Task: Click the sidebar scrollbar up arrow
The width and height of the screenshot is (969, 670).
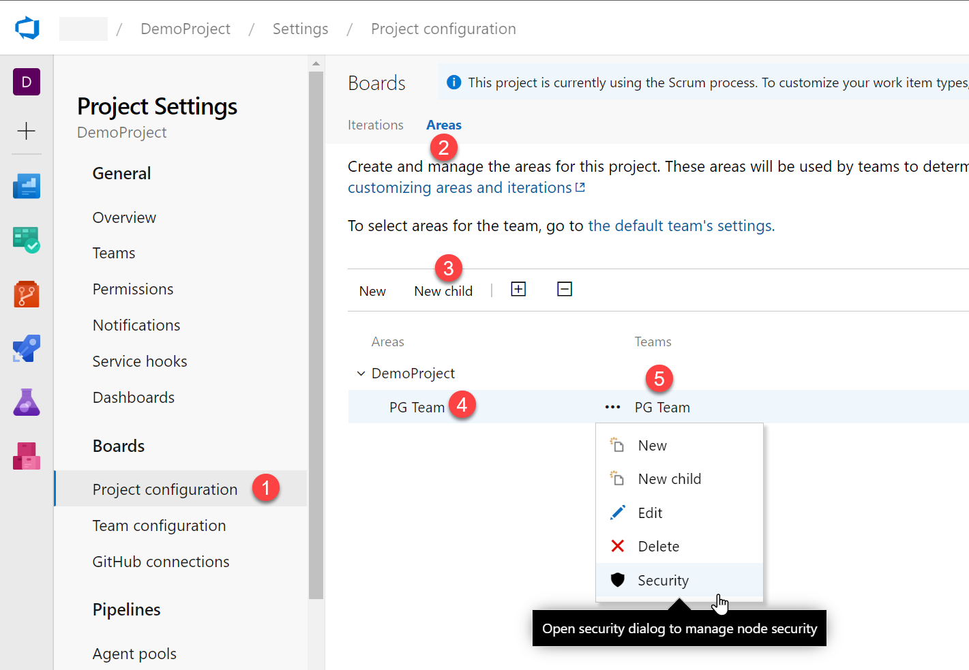Action: click(316, 63)
